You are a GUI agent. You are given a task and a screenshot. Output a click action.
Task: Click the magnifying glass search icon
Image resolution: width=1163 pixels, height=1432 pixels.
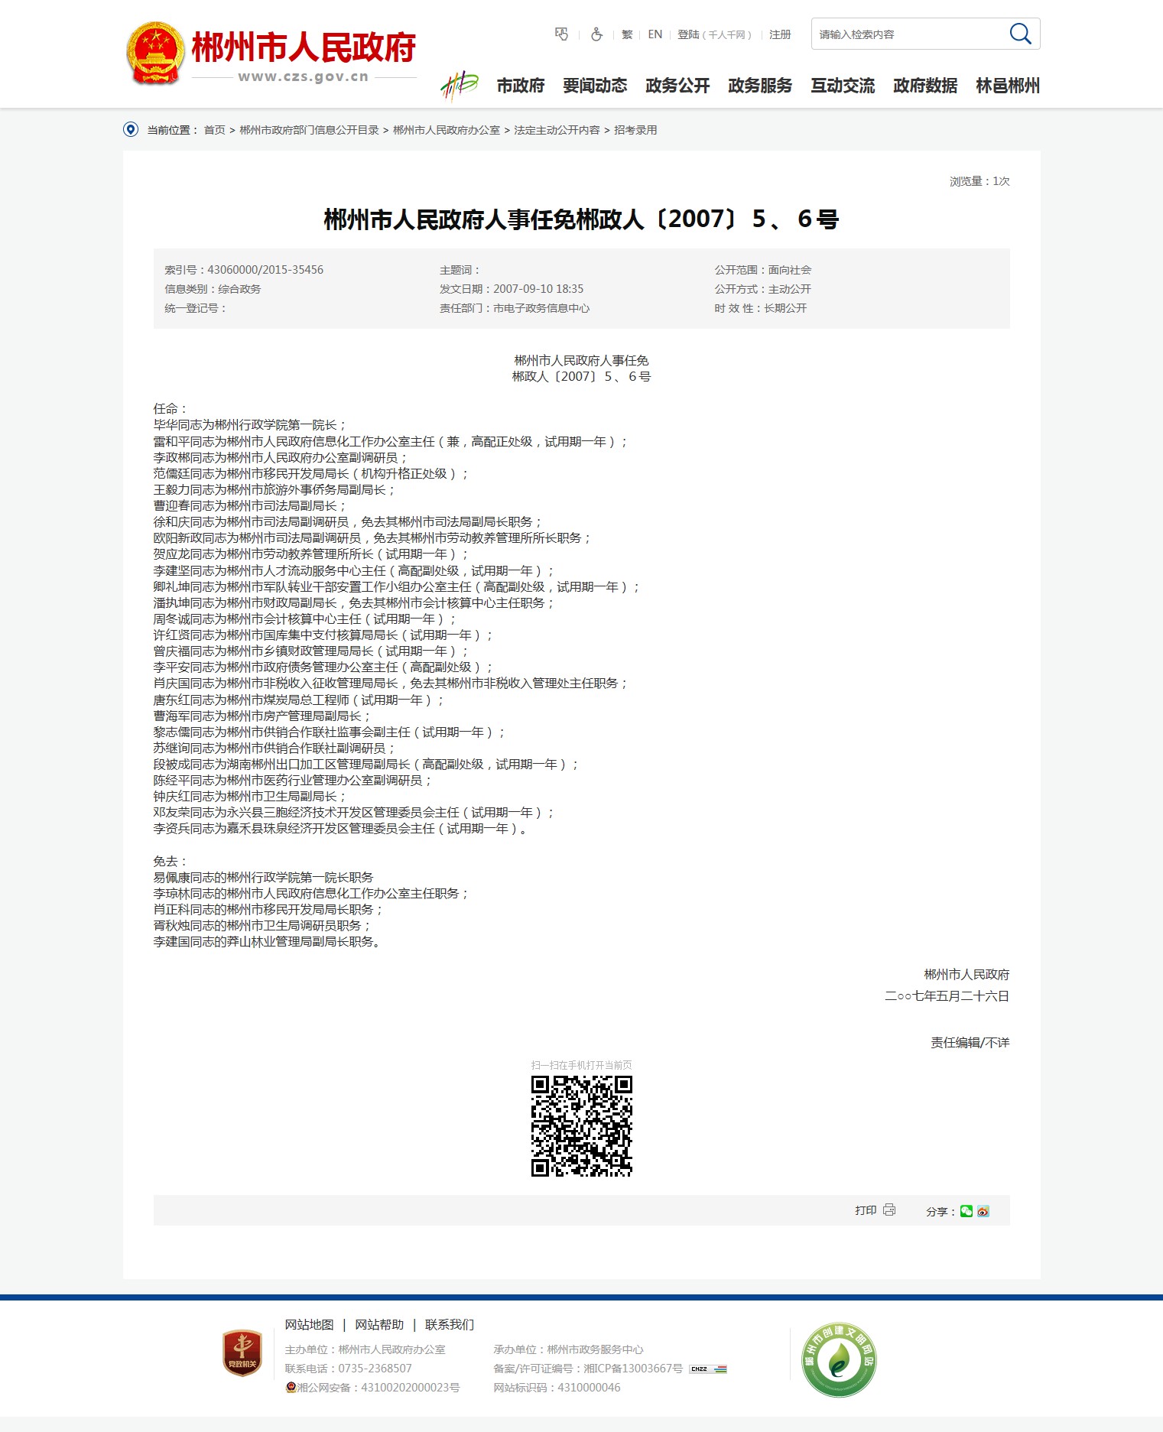pyautogui.click(x=1020, y=34)
